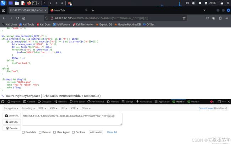Open the Exploit-DB bookmark
231x144 pixels.
tap(104, 24)
